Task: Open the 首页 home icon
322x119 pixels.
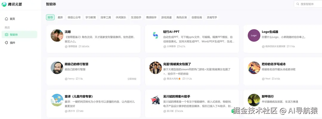Action: (6, 19)
